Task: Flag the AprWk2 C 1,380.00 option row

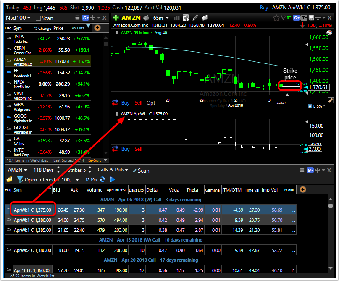Action: (x=8, y=250)
